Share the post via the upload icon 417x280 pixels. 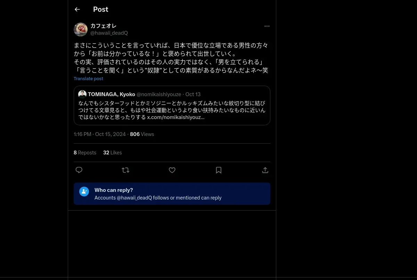[265, 170]
